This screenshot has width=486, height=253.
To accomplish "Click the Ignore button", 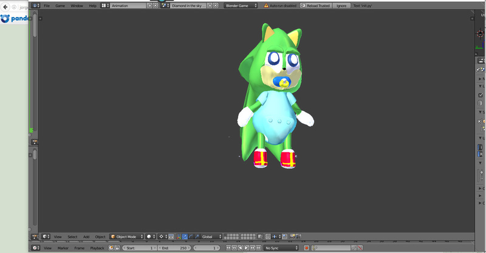I will tap(341, 5).
